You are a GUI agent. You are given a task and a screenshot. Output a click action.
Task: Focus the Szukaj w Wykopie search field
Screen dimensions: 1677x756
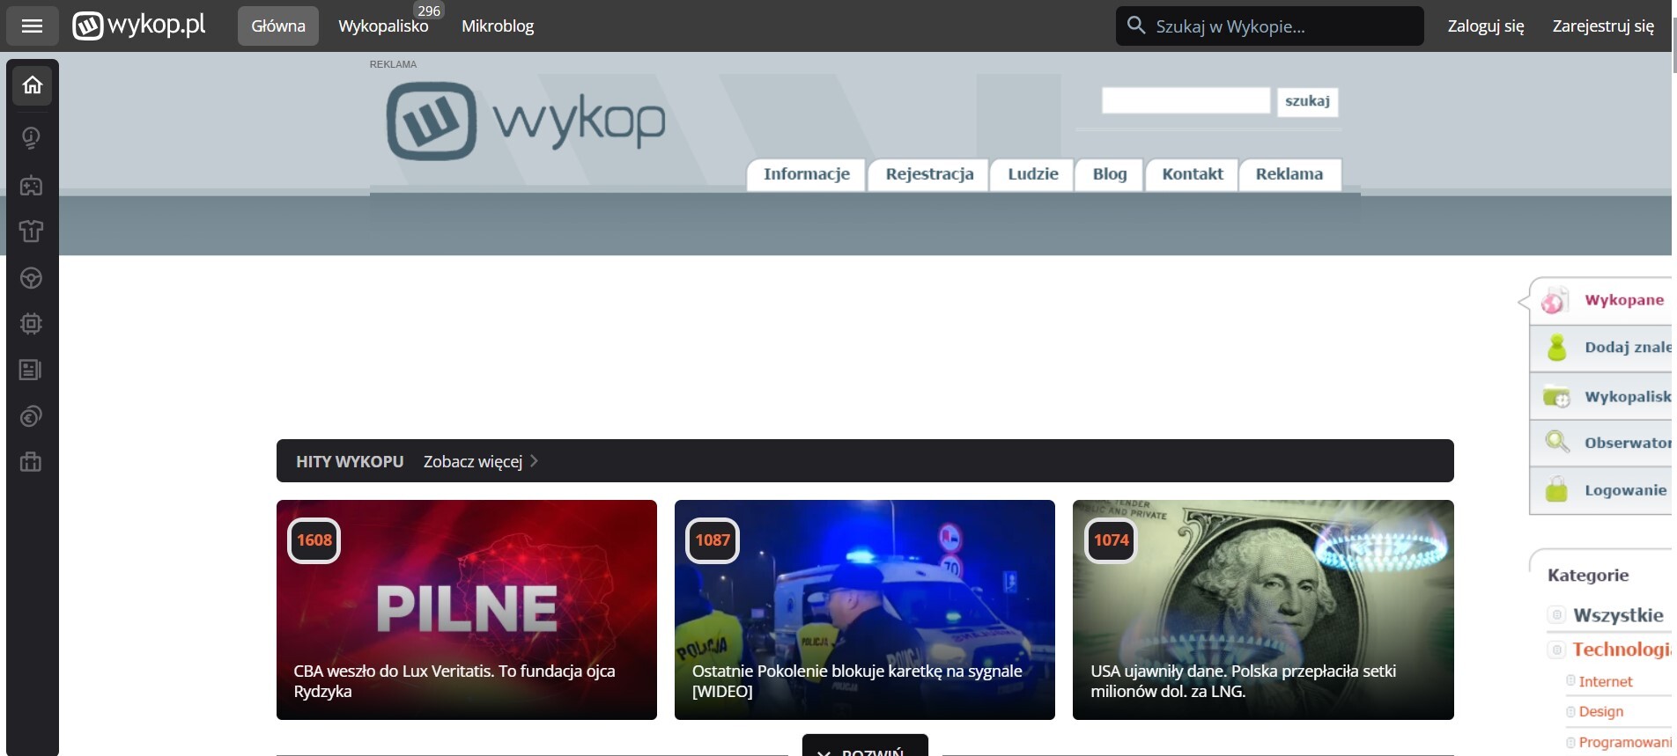point(1282,26)
